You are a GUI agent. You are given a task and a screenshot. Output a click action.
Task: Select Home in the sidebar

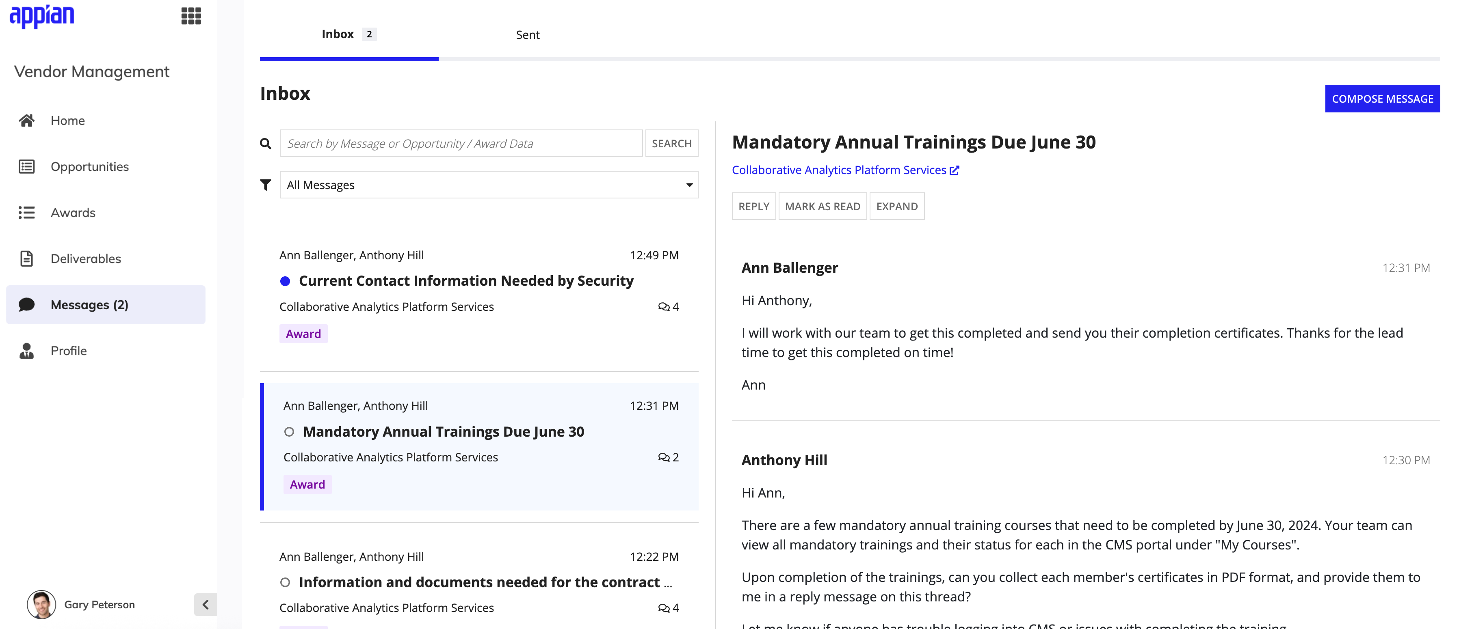(x=67, y=120)
